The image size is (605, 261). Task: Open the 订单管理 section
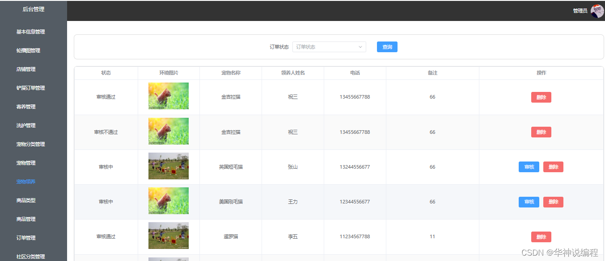[x=26, y=238]
